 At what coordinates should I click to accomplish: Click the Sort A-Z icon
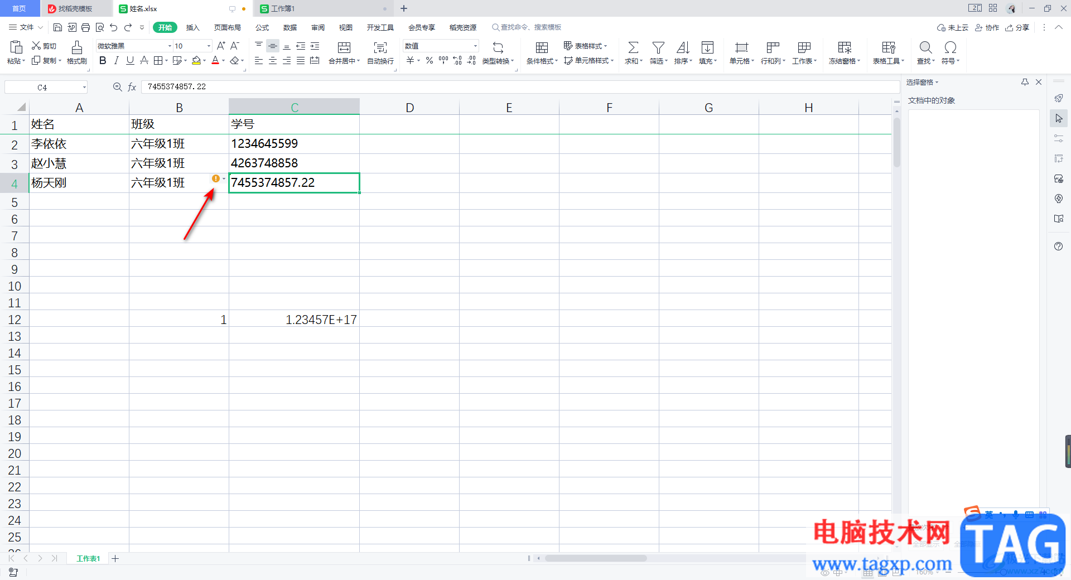point(683,47)
